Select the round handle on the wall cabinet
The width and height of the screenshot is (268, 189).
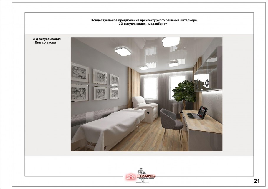(208, 84)
